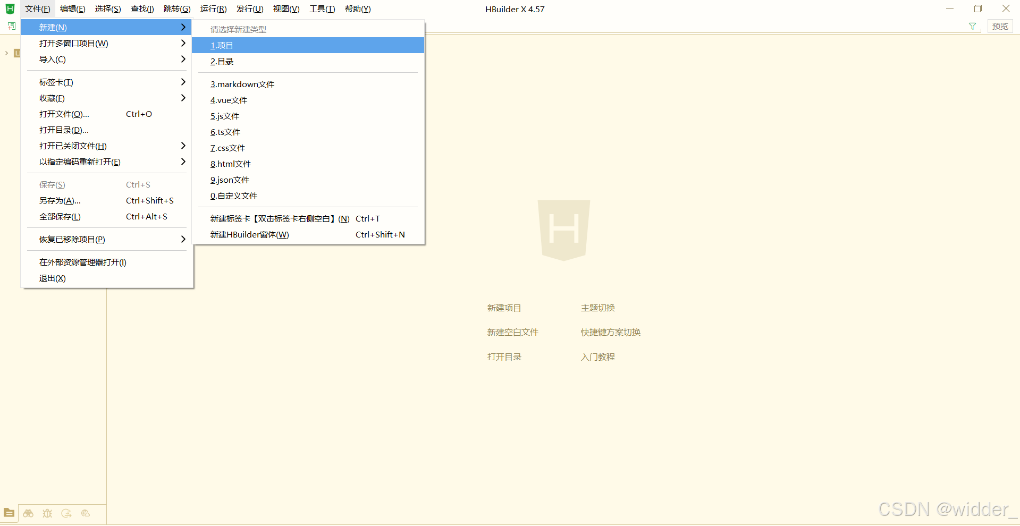Restore down the HBuilder X window
This screenshot has width=1020, height=526.
(977, 9)
